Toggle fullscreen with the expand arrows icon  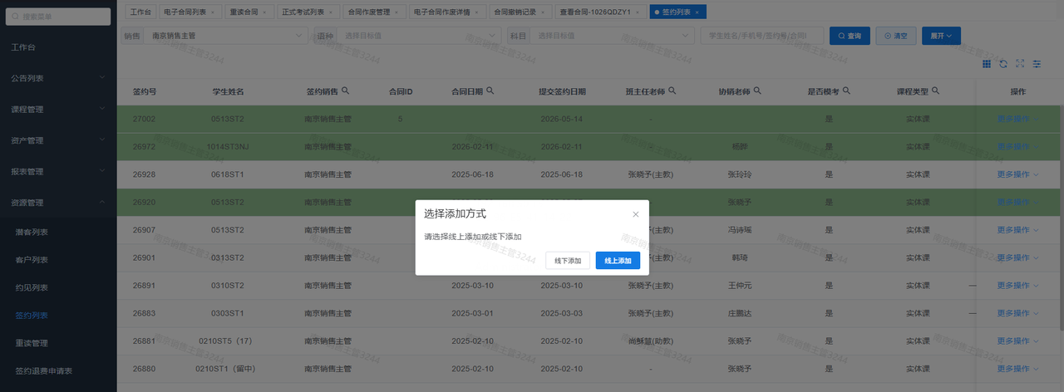click(x=1020, y=63)
